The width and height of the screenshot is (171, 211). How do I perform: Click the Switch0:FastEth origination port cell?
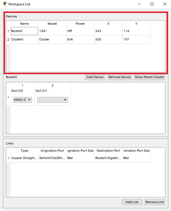pyautogui.click(x=52, y=158)
